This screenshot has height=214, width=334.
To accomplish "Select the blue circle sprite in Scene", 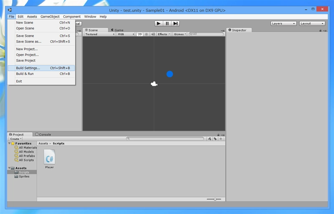I will point(170,74).
